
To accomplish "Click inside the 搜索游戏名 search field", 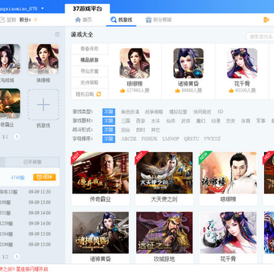I will pos(260,37).
